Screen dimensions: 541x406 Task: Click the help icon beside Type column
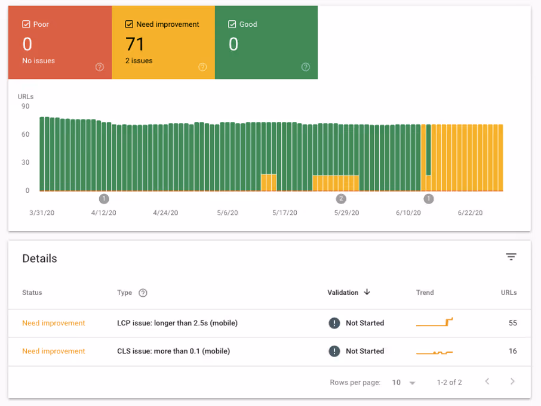tap(142, 293)
